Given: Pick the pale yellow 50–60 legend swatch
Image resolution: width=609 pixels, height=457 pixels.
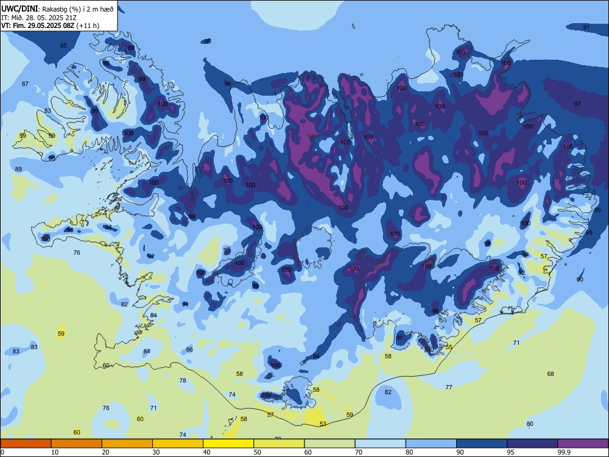Looking at the screenshot, I should click(279, 444).
